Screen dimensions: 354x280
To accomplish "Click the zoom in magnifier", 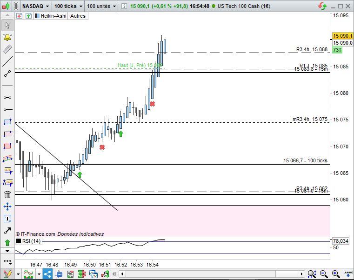I will coord(336,274).
